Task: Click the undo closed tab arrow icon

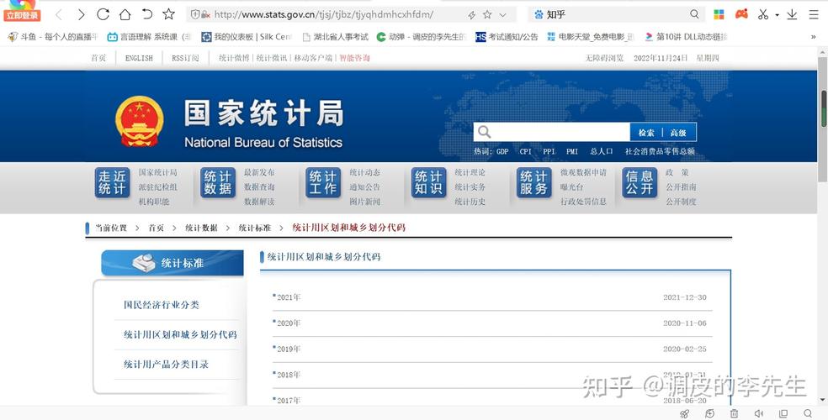Action: [x=146, y=14]
